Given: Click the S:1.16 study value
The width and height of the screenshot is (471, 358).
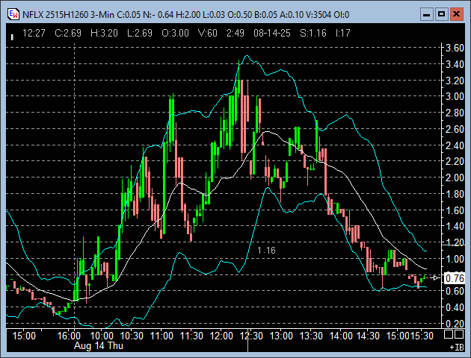Looking at the screenshot, I should [313, 33].
